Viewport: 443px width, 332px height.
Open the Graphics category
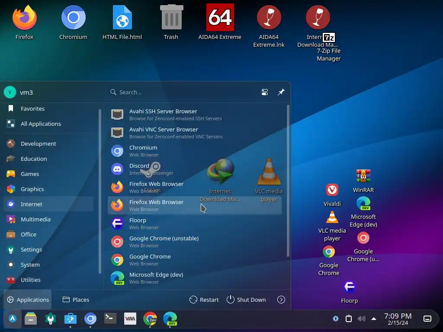coord(48,189)
